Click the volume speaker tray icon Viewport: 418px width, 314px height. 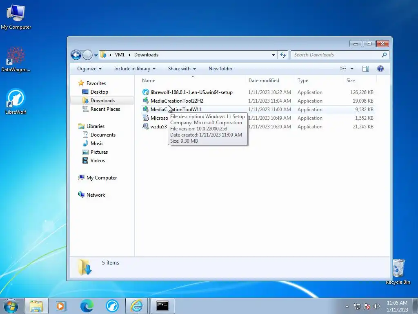[377, 306]
